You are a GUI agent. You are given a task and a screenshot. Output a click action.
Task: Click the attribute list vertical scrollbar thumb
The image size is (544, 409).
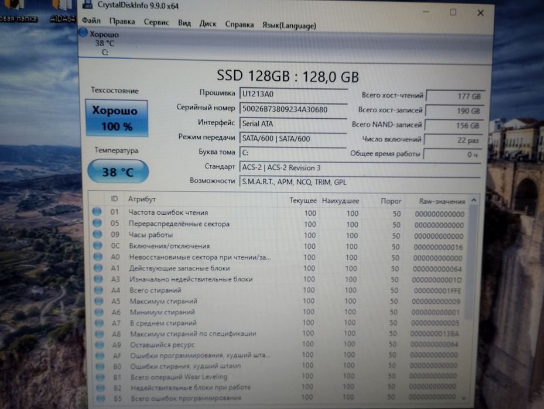click(x=470, y=262)
